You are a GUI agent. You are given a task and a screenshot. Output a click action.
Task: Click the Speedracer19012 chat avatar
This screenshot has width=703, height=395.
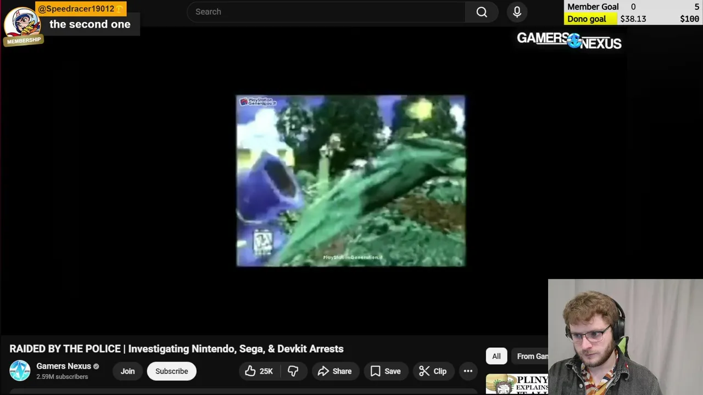[x=21, y=23]
